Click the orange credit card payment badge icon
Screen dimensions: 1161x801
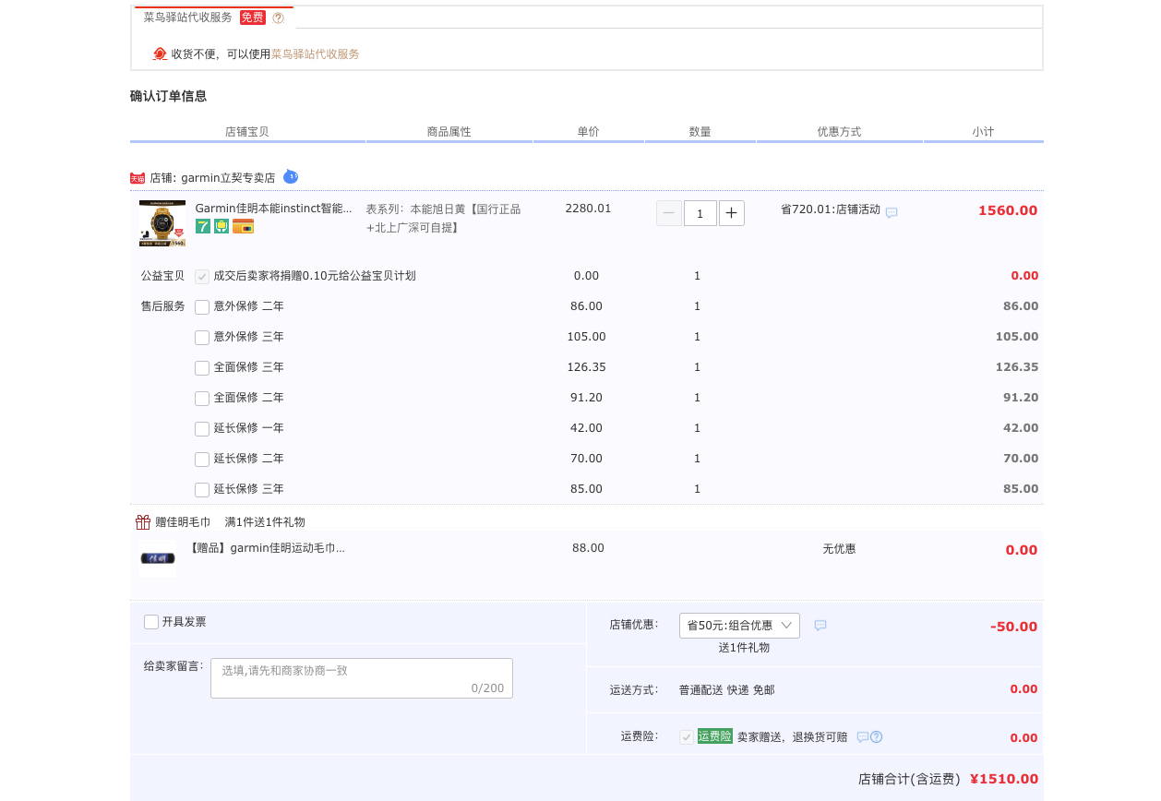[243, 226]
